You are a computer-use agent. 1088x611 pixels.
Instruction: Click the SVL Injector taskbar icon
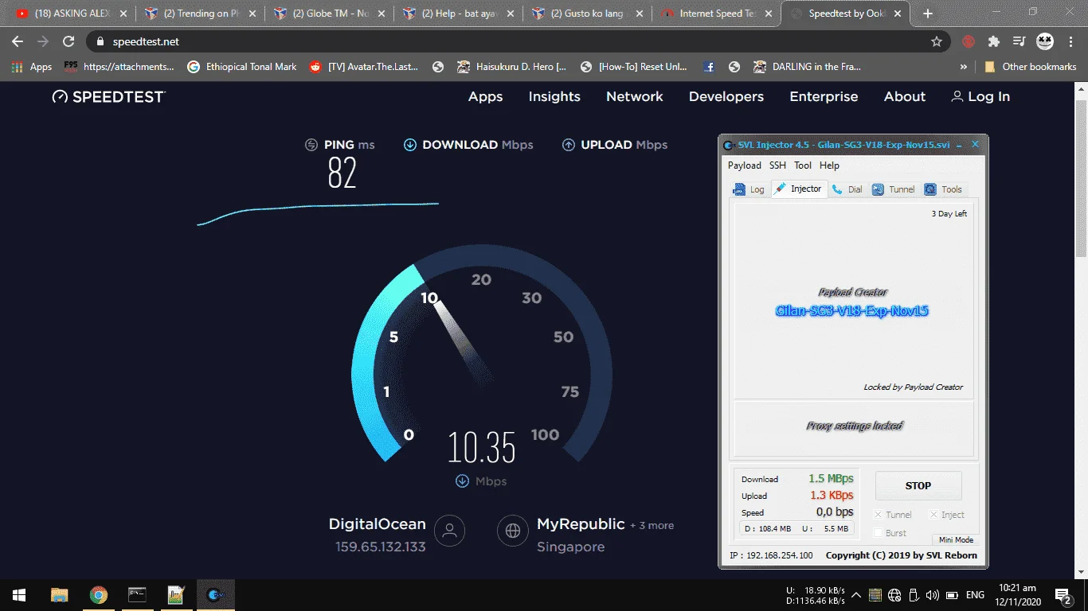[x=215, y=595]
